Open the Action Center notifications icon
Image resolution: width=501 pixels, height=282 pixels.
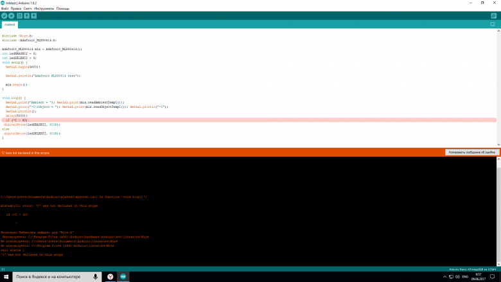coord(493,277)
